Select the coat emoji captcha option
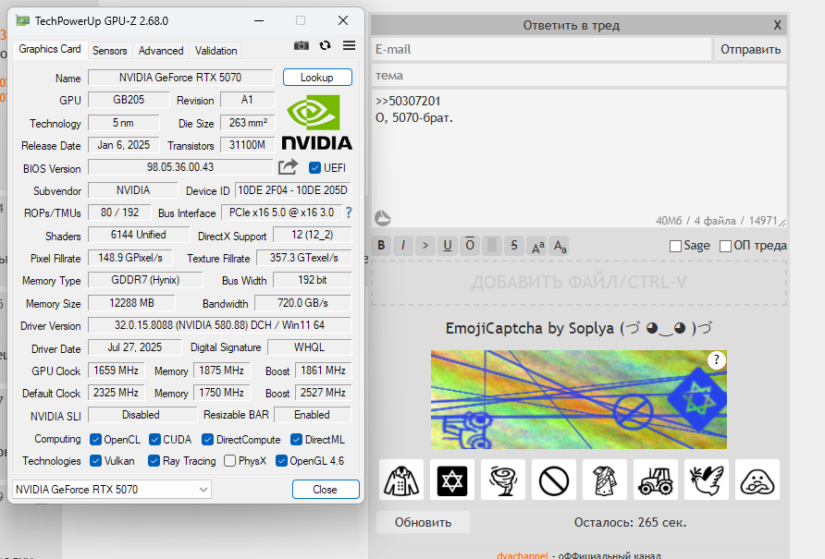 tap(400, 480)
